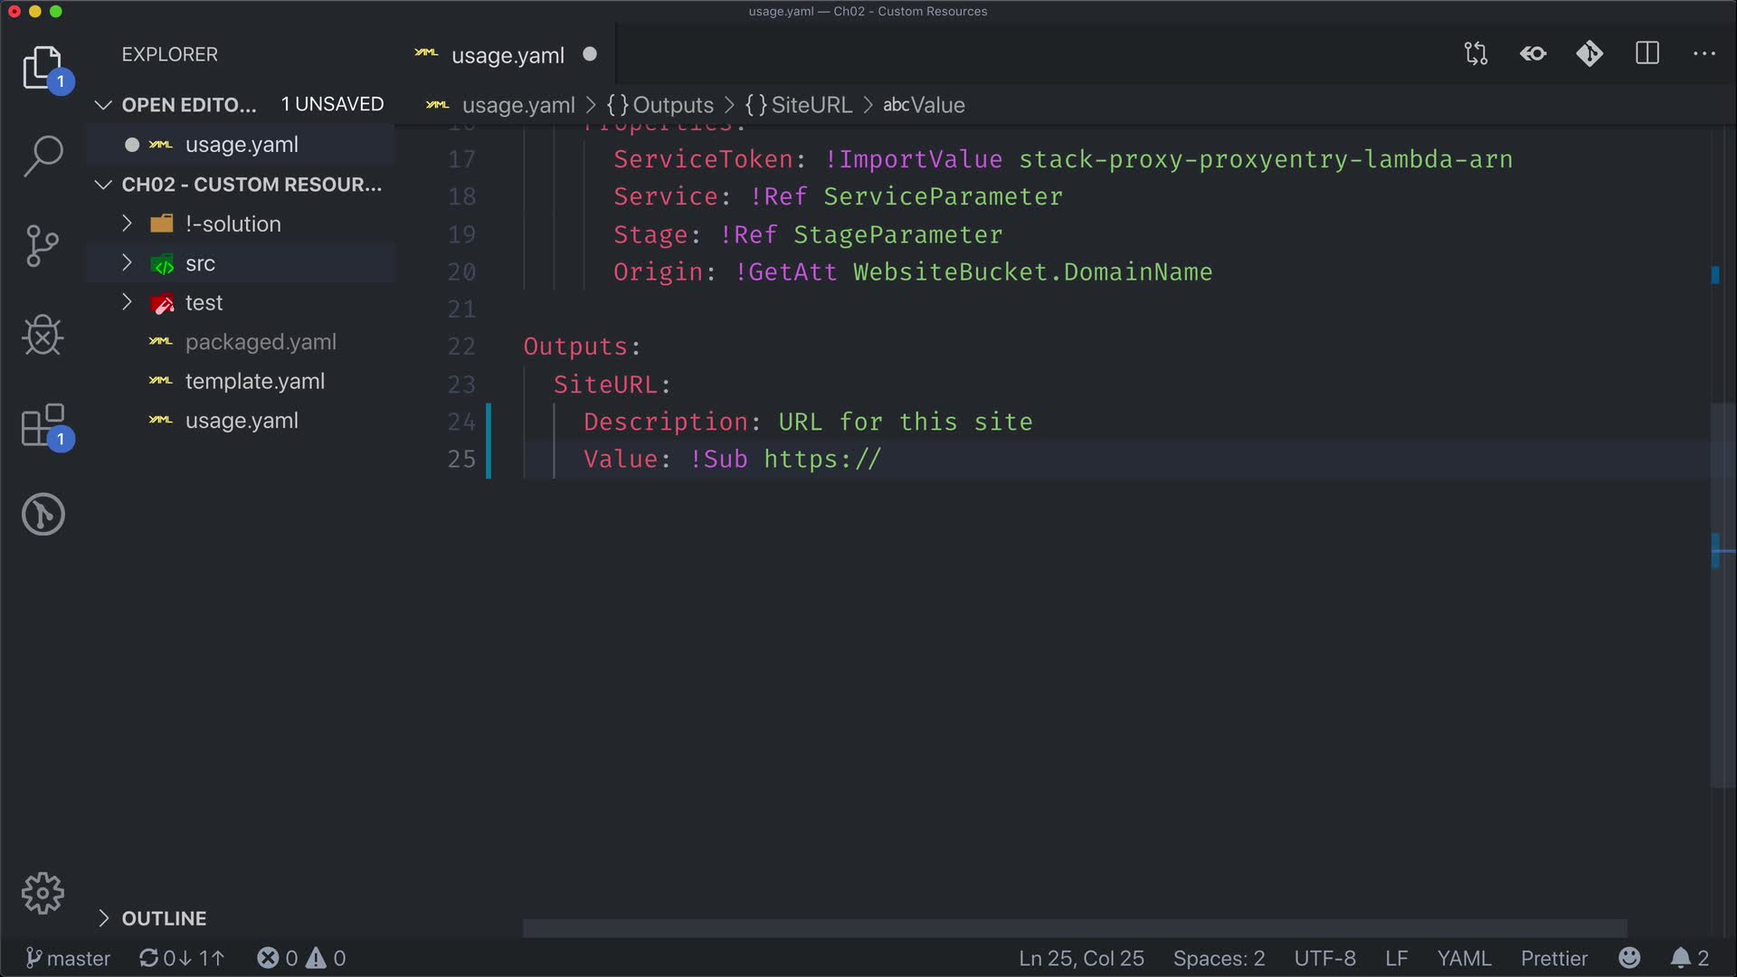This screenshot has height=977, width=1737.
Task: Click the Split Editor Right icon
Action: pos(1647,54)
